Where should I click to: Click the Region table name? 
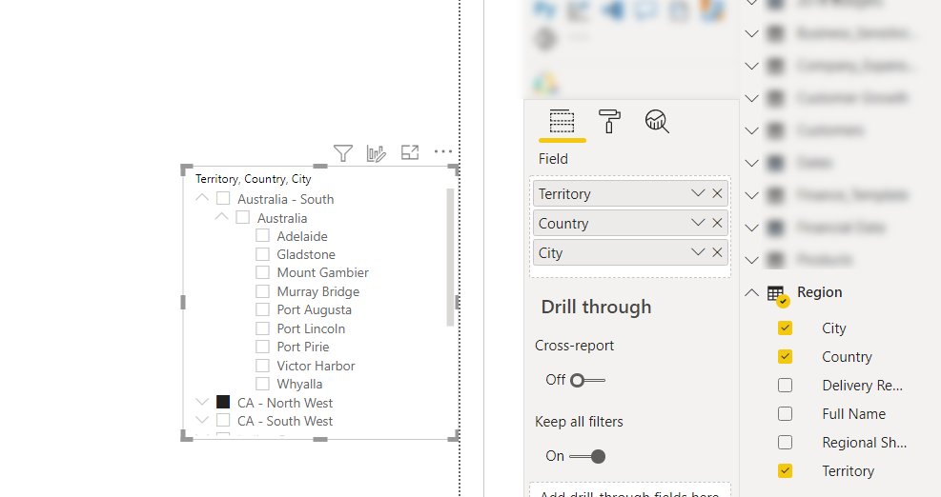[819, 292]
